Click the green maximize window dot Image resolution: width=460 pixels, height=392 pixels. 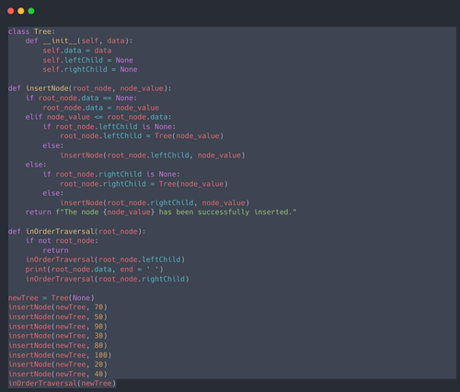31,11
